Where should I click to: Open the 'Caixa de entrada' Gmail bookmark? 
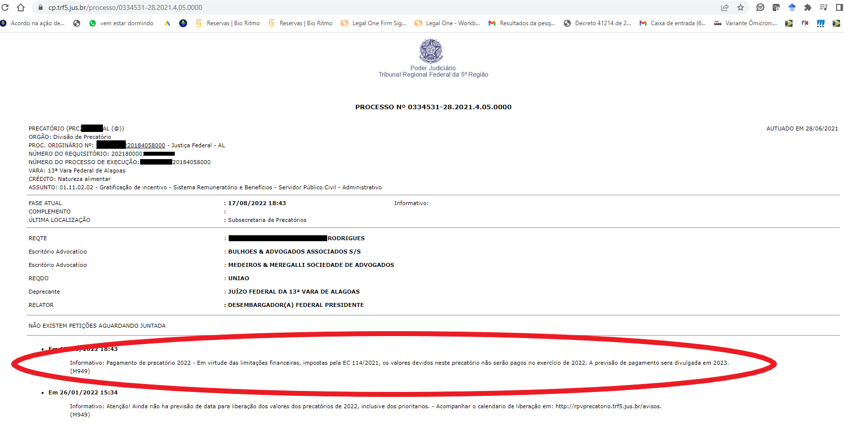(673, 23)
